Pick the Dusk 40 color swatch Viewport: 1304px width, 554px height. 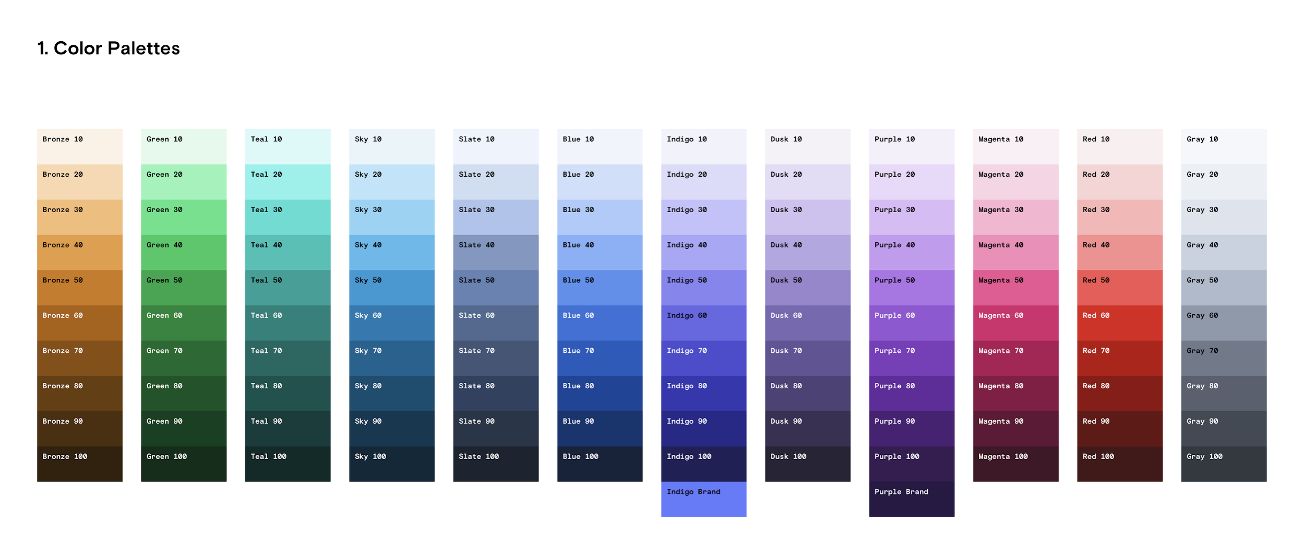pyautogui.click(x=807, y=252)
